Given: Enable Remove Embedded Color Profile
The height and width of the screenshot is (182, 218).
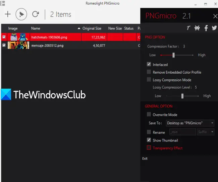Looking at the screenshot, I should click(149, 72).
